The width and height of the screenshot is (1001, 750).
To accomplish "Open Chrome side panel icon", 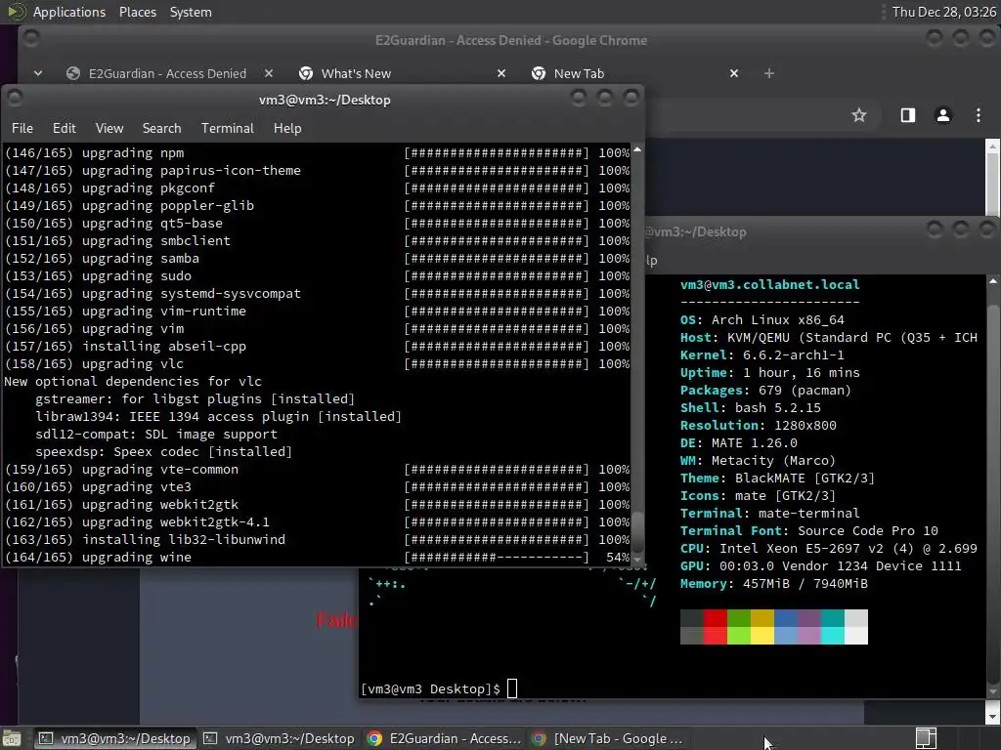I will pos(908,115).
